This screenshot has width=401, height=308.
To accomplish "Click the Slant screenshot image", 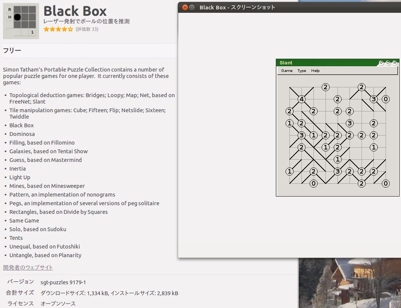I will (x=337, y=128).
